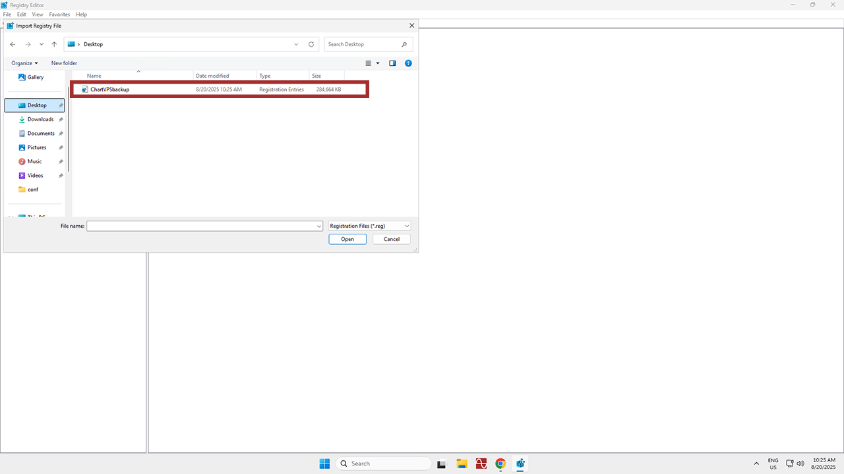Expand the File name history dropdown

[x=319, y=226]
